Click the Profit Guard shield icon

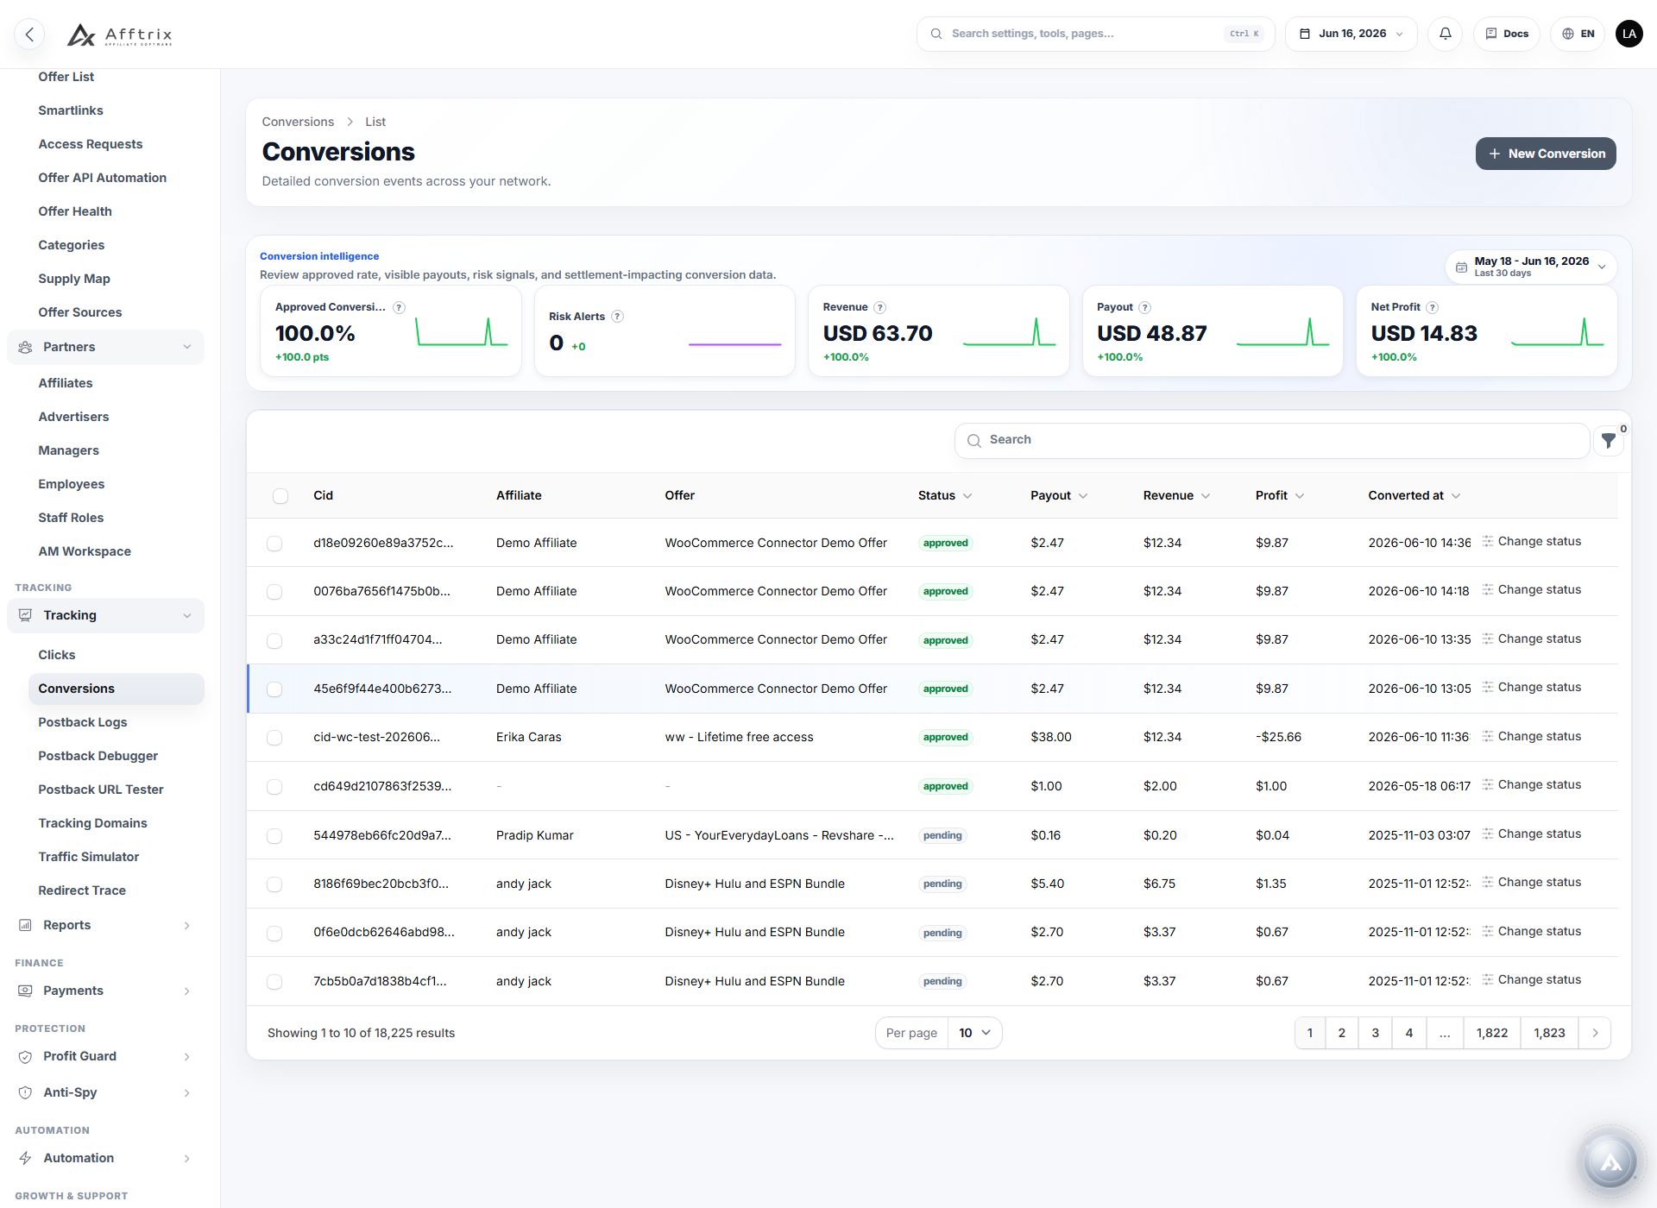pyautogui.click(x=26, y=1056)
